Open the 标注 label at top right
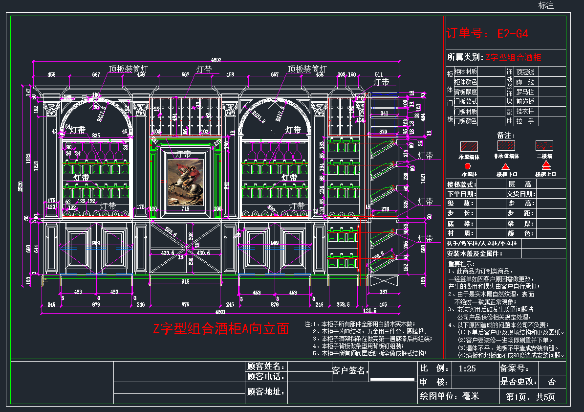584x412 pixels. click(546, 5)
